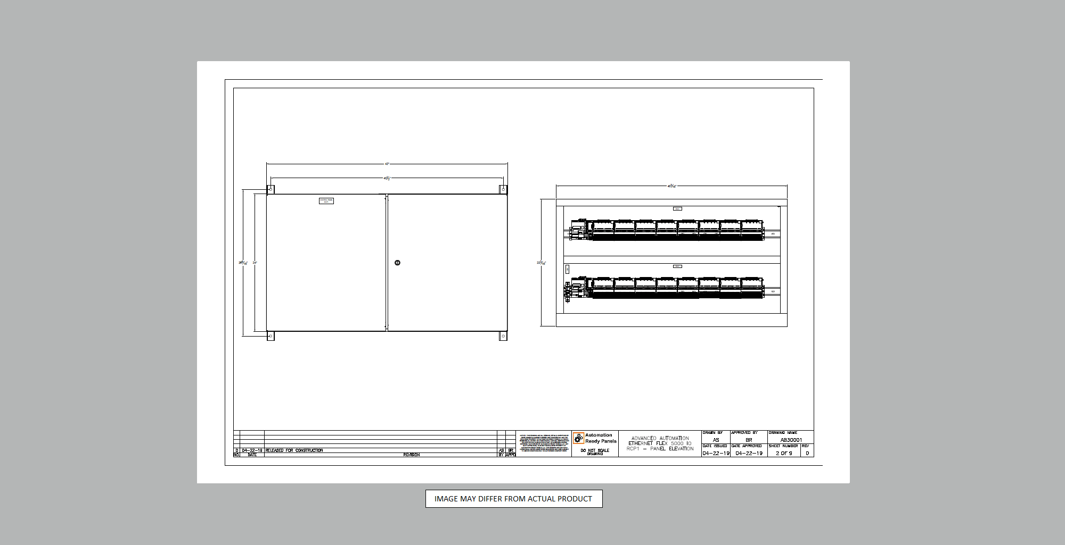Click the terminal block left of lower rack

568,292
